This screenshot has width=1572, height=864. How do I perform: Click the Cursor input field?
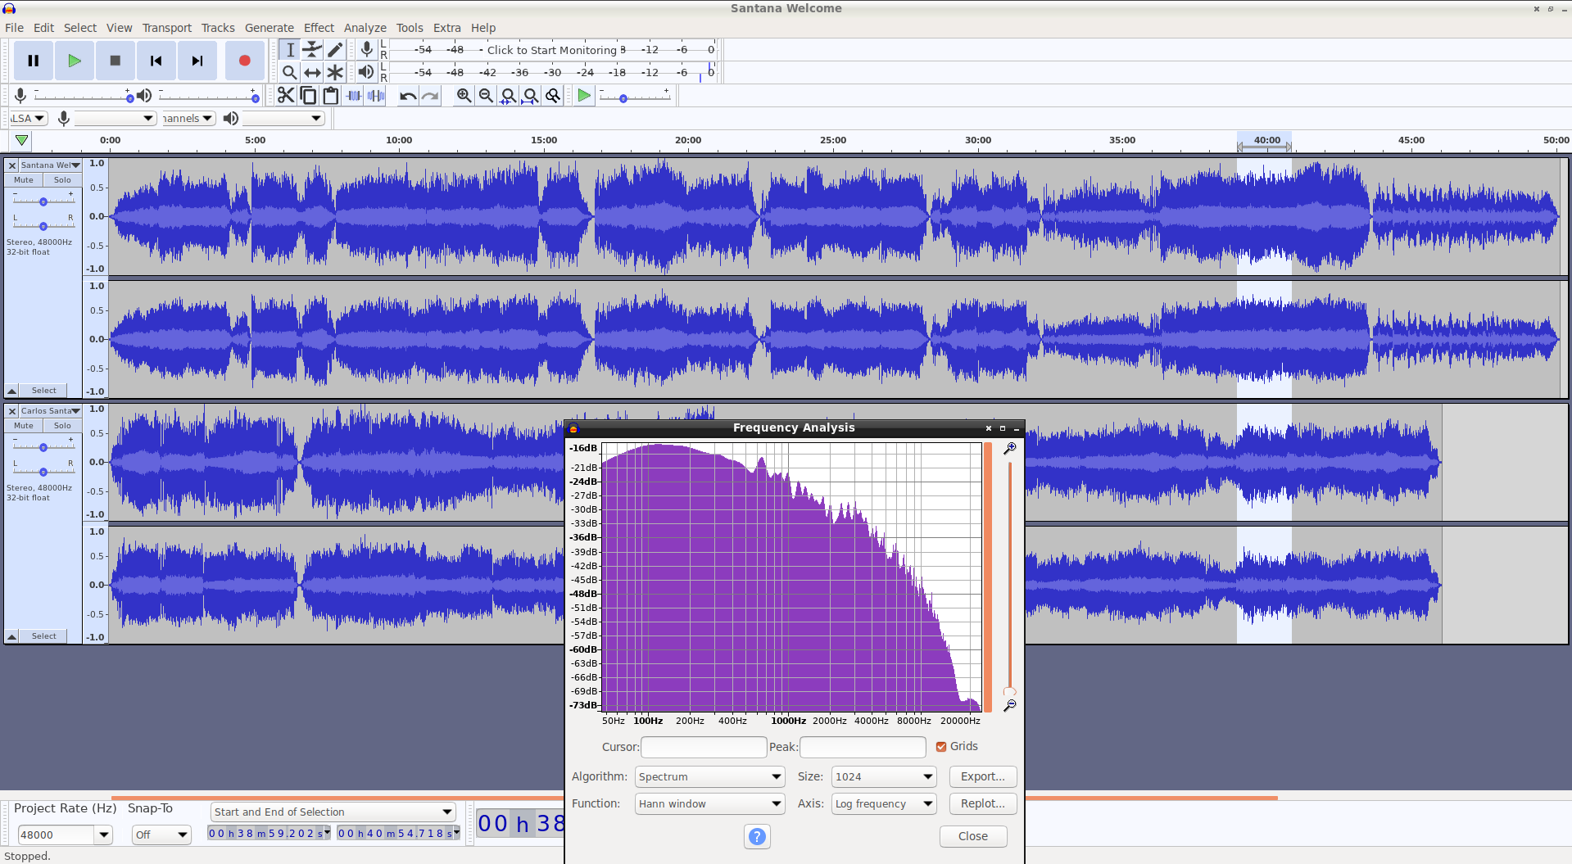point(703,747)
